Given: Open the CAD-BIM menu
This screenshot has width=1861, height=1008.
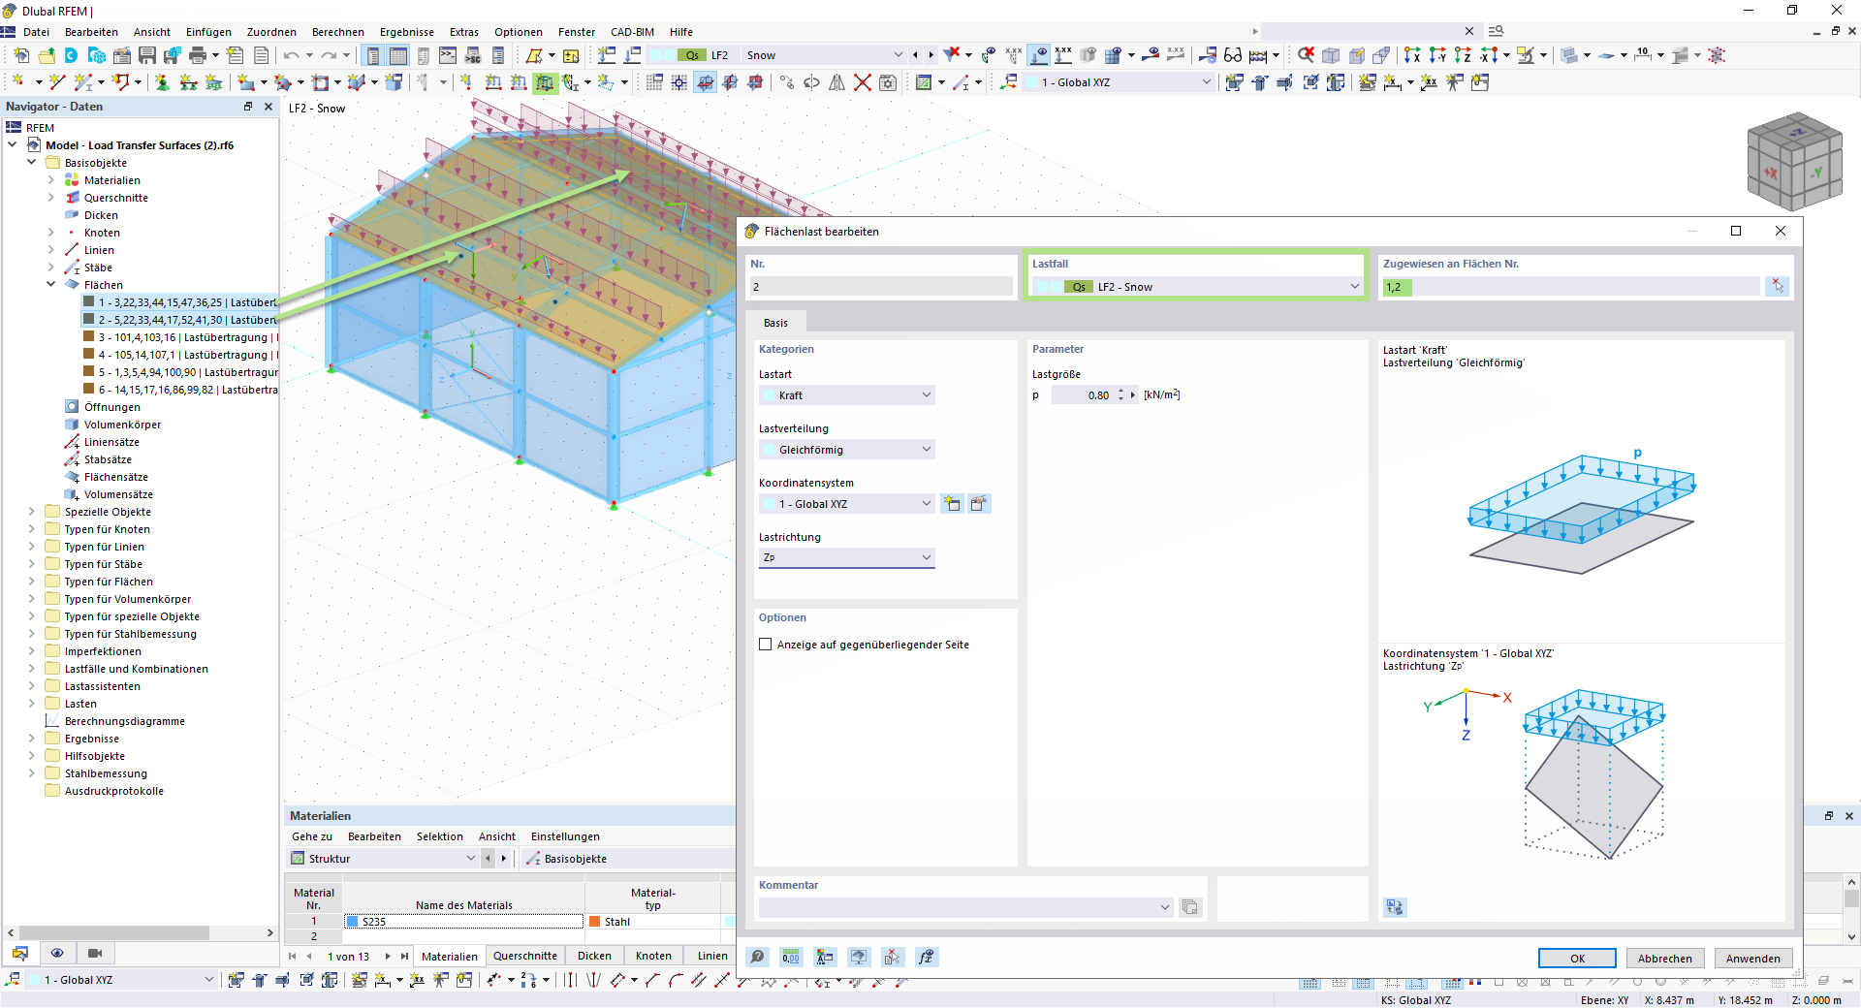Looking at the screenshot, I should pos(632,32).
